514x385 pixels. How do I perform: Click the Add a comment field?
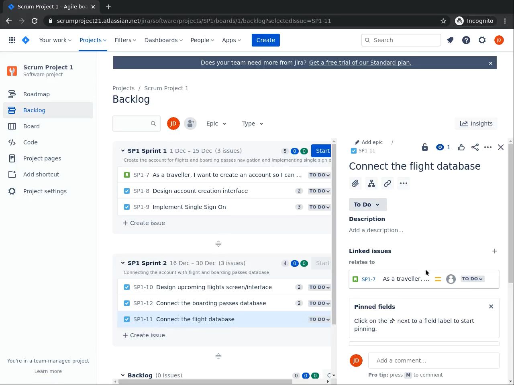pos(434,361)
